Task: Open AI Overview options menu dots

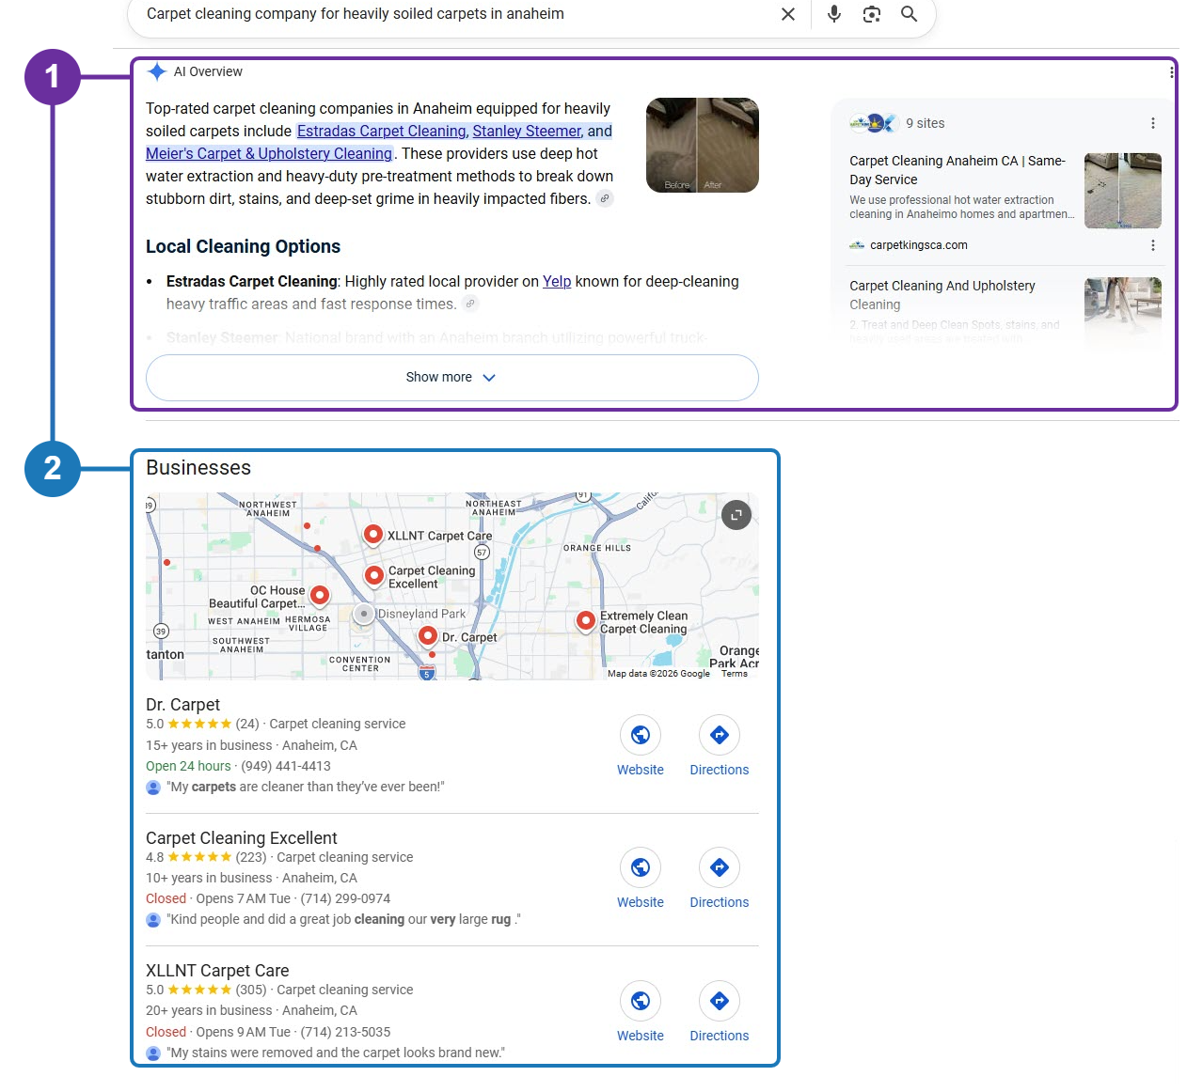Action: [1171, 72]
